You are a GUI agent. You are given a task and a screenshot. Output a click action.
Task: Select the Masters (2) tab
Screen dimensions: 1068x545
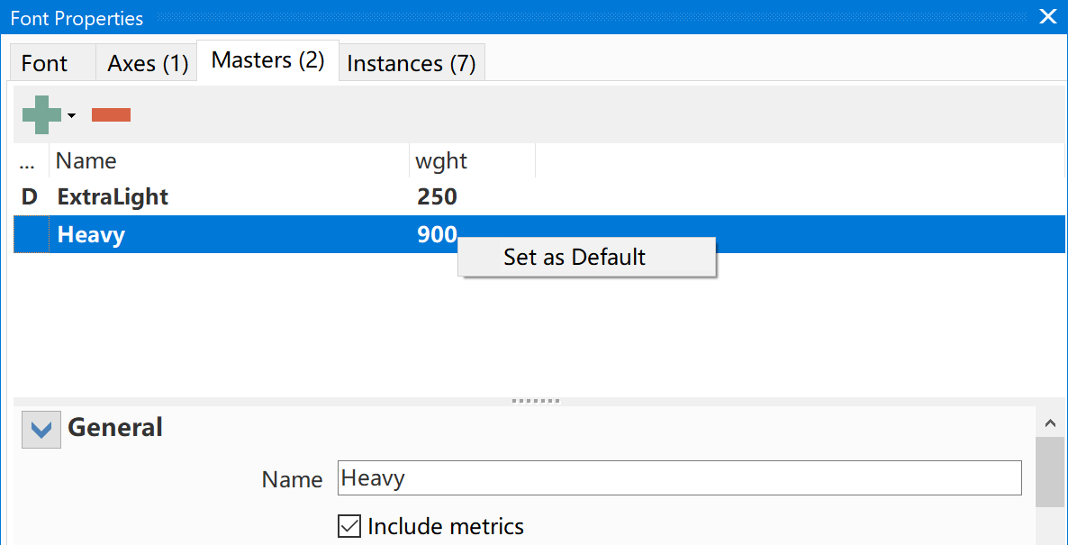click(267, 60)
